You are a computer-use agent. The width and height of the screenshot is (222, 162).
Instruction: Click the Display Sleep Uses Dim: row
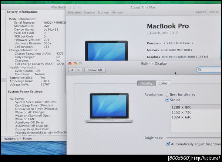pos(32,129)
